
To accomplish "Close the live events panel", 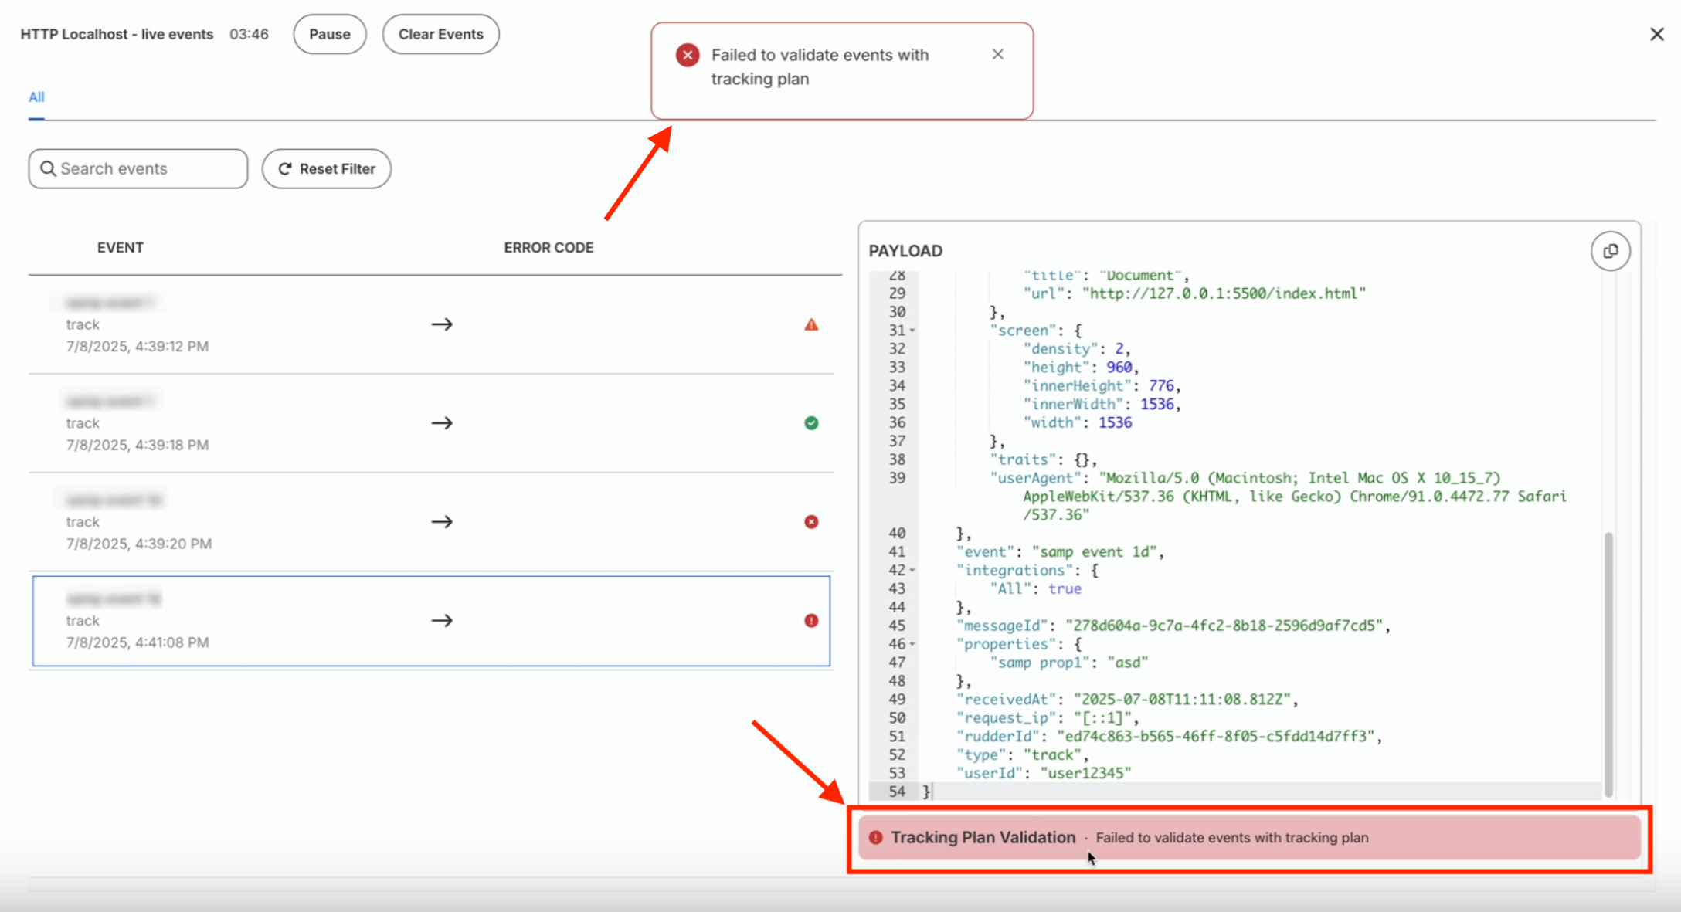I will pyautogui.click(x=1657, y=34).
